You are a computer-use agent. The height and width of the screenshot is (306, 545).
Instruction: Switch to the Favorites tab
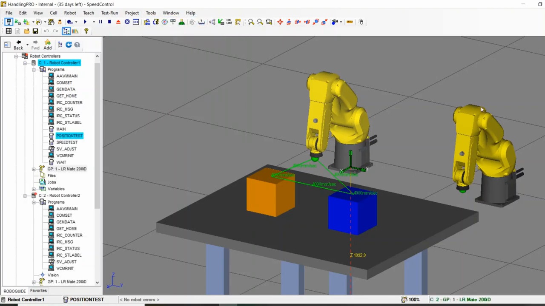[x=38, y=290]
